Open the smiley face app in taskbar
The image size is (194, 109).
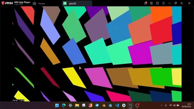tap(84, 105)
